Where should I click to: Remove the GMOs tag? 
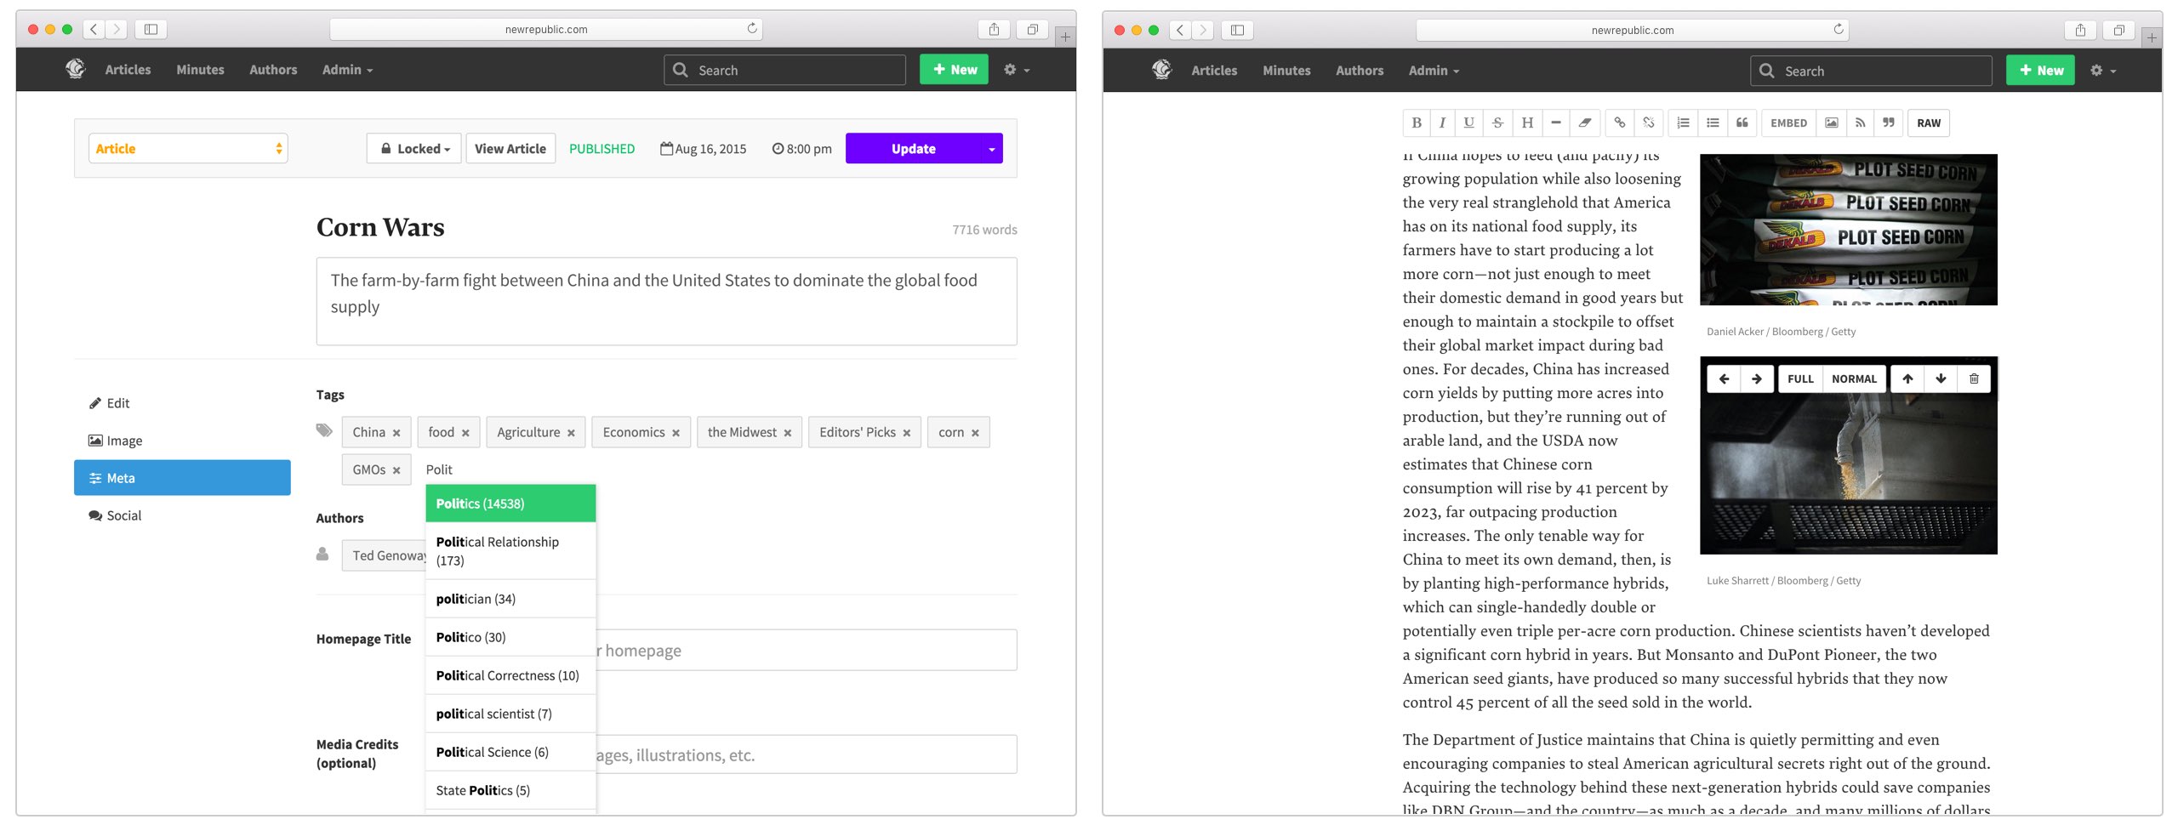(396, 470)
